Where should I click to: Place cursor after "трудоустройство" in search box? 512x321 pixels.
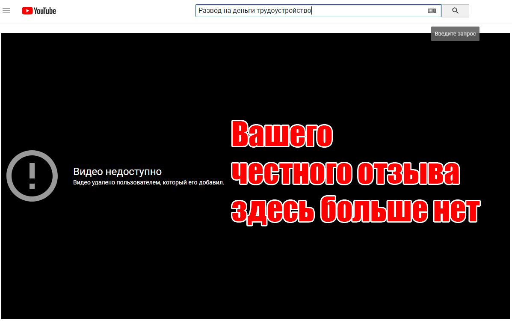pyautogui.click(x=312, y=11)
